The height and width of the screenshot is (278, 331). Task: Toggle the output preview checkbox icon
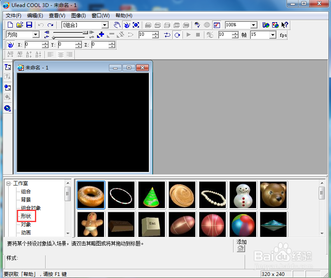tap(217, 25)
